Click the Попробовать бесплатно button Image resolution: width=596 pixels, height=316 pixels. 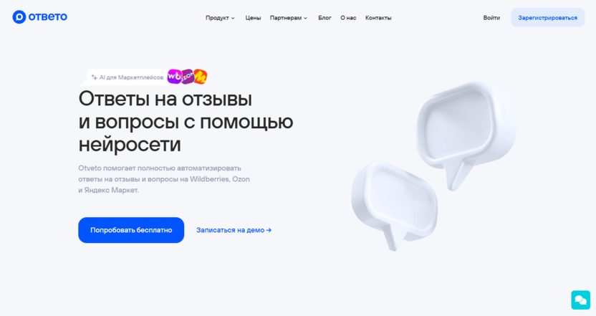tap(131, 230)
